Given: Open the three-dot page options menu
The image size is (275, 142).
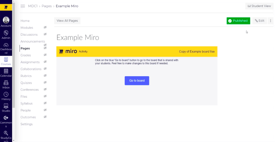Looking at the screenshot, I should (270, 21).
